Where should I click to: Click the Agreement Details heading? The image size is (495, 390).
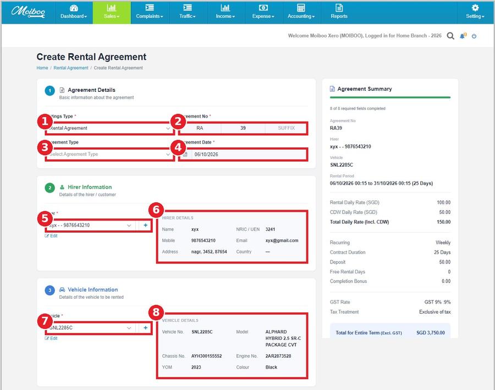pyautogui.click(x=91, y=90)
